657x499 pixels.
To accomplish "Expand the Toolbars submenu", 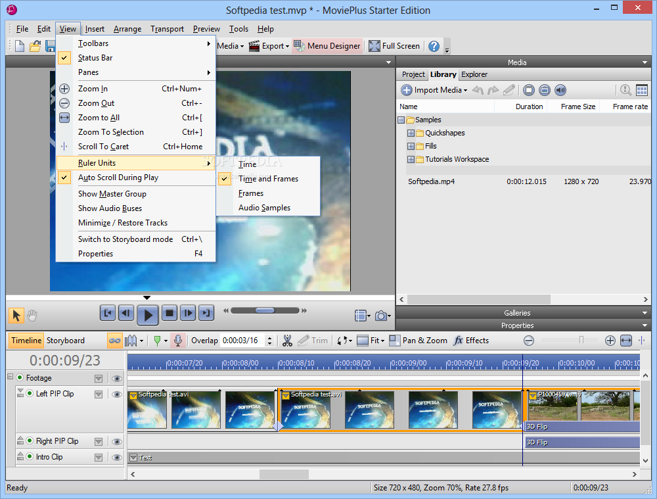I will coord(136,43).
